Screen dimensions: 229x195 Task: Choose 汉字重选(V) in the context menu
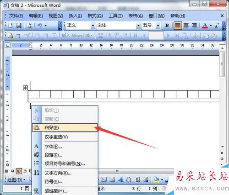click(x=65, y=137)
